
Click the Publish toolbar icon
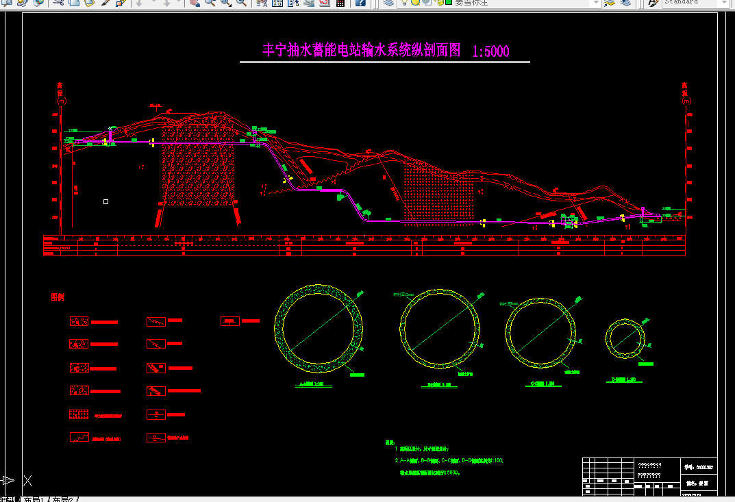pos(23,2)
